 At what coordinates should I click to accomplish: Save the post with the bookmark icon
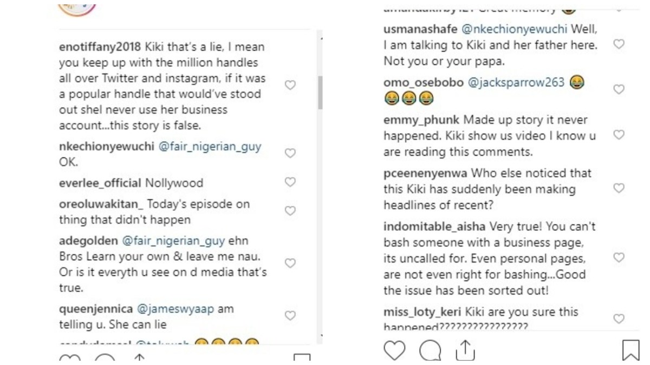point(630,350)
